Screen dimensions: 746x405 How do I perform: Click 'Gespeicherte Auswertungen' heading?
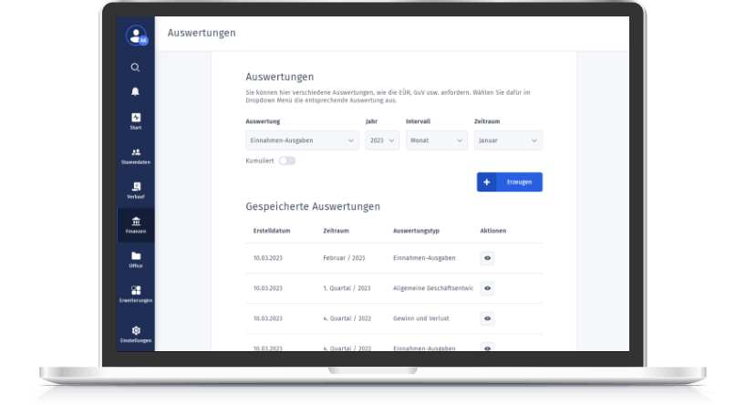tap(313, 206)
